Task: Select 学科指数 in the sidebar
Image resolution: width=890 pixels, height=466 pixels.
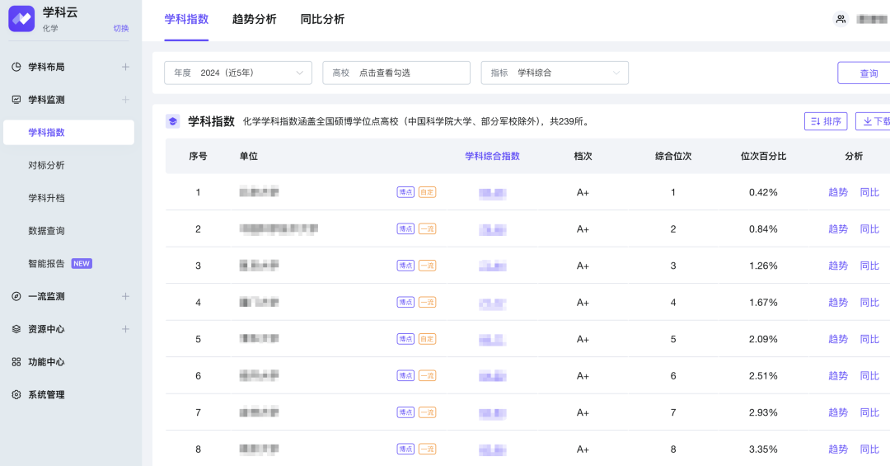Action: tap(68, 133)
